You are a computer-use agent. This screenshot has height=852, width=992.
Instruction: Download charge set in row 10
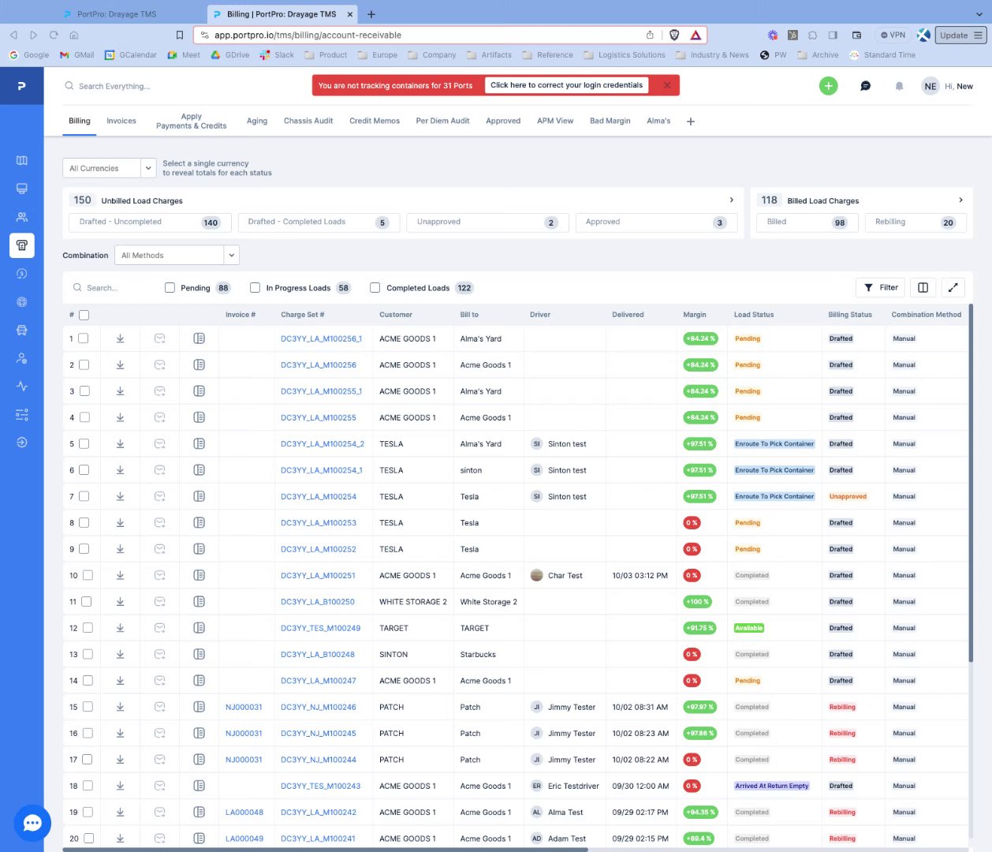pyautogui.click(x=120, y=576)
